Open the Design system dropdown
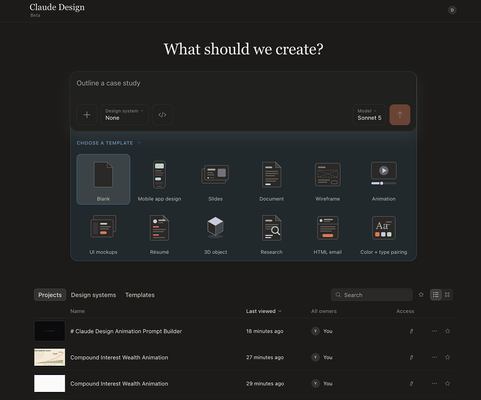481x400 pixels. (x=125, y=115)
